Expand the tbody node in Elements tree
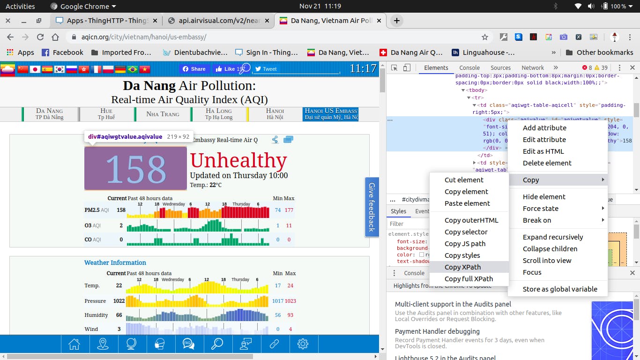 (463, 90)
